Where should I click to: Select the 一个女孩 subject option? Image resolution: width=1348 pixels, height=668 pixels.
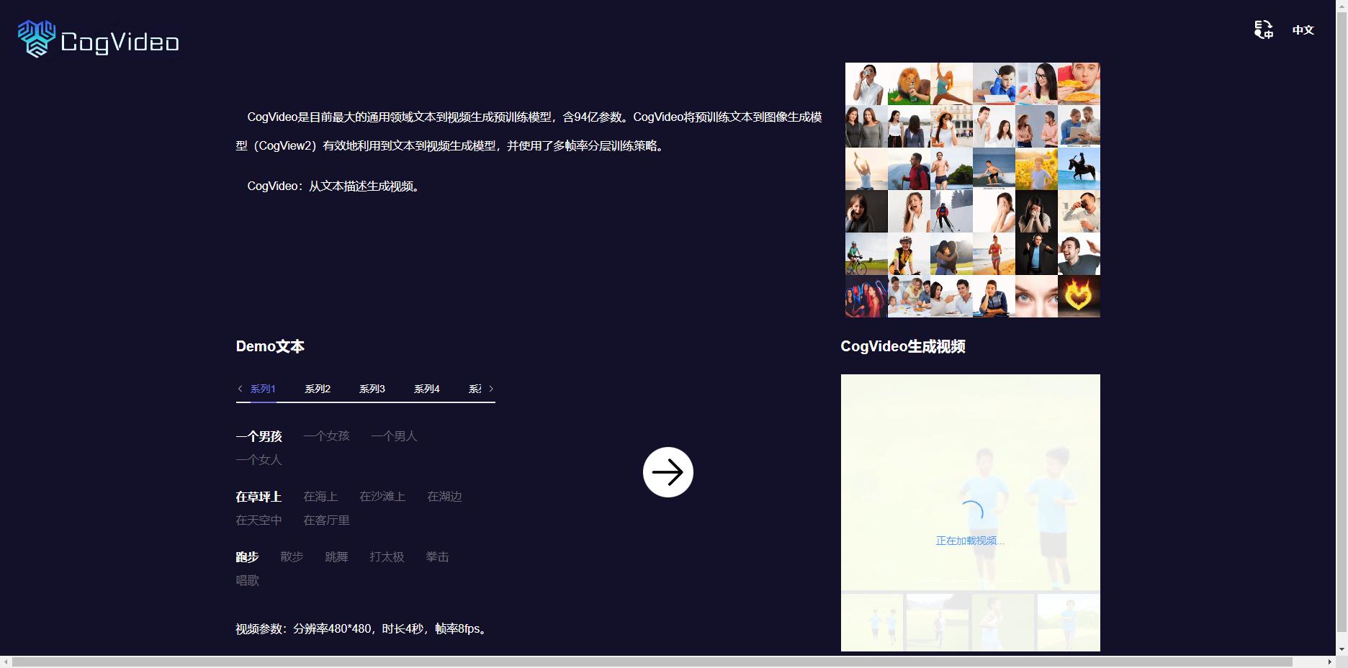point(326,435)
